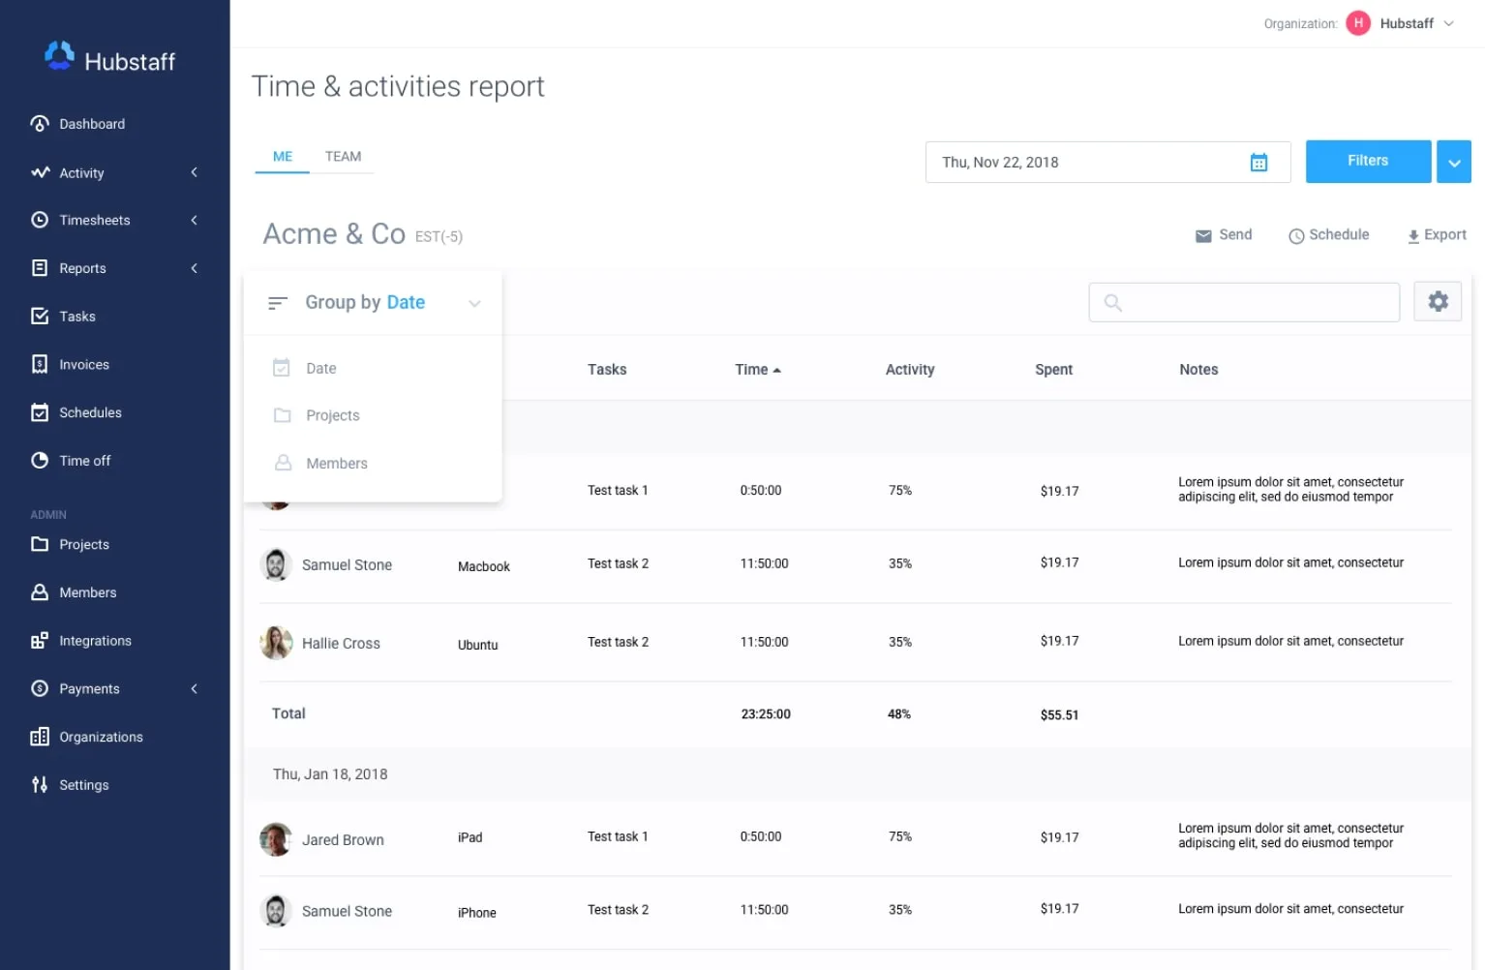Click the Organizations building icon

pyautogui.click(x=40, y=737)
